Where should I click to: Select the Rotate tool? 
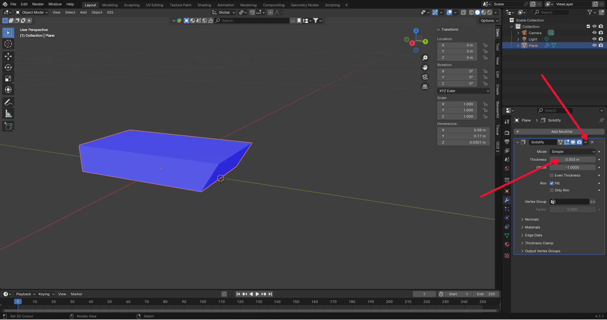8,67
